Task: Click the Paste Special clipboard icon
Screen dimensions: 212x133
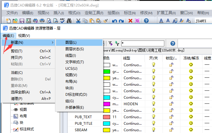Action: [x=99, y=21]
